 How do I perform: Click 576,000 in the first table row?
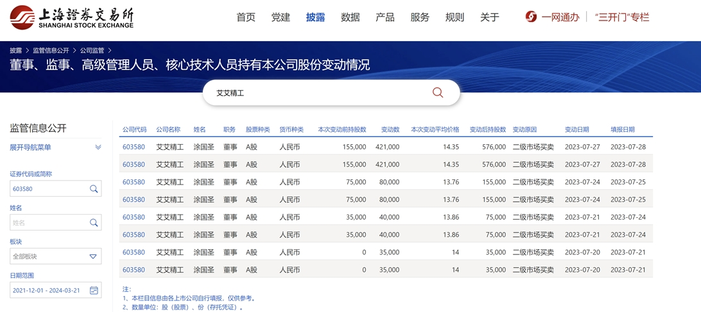[x=494, y=147]
